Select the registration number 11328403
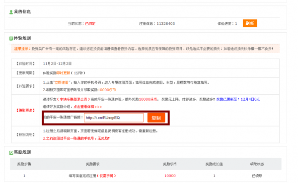 (x=165, y=24)
